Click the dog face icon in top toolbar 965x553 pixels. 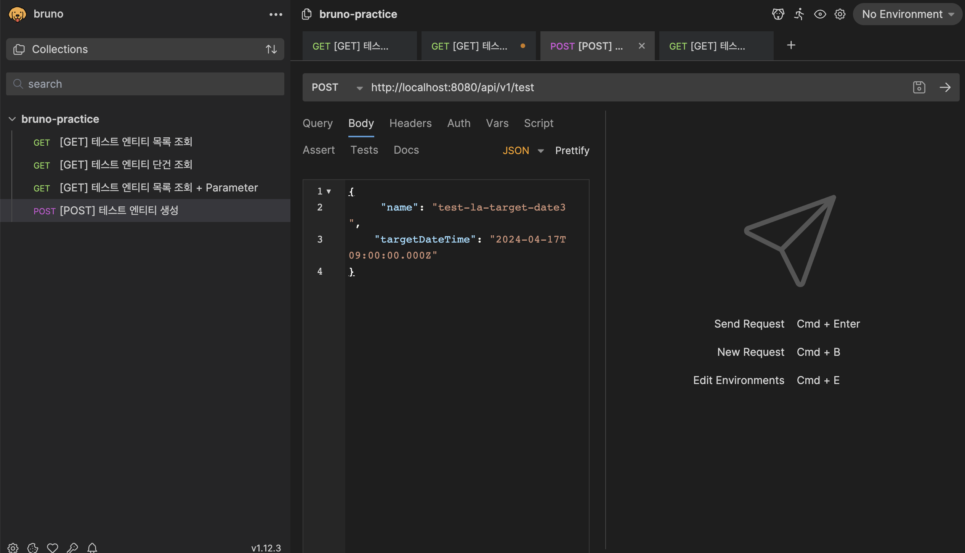(778, 14)
